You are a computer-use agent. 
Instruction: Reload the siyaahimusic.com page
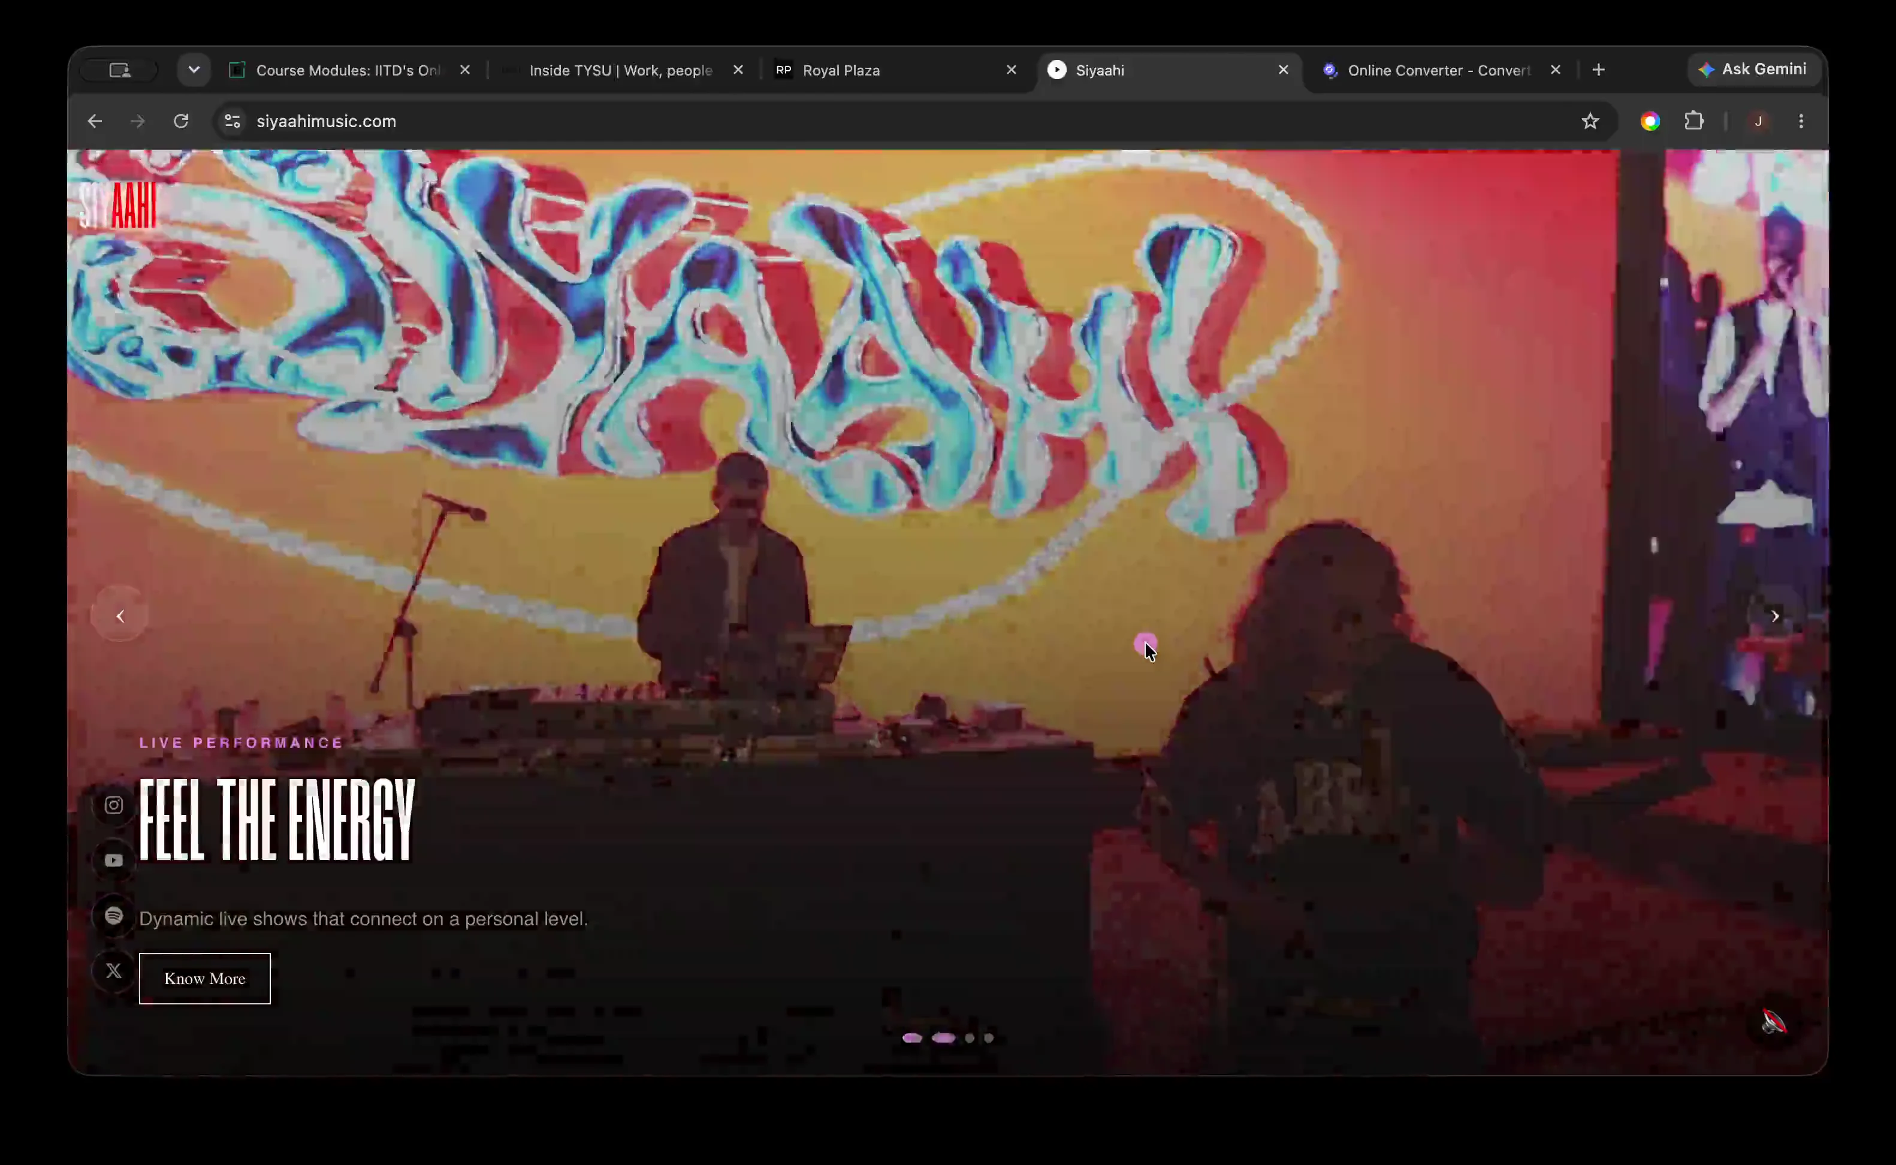pos(181,121)
